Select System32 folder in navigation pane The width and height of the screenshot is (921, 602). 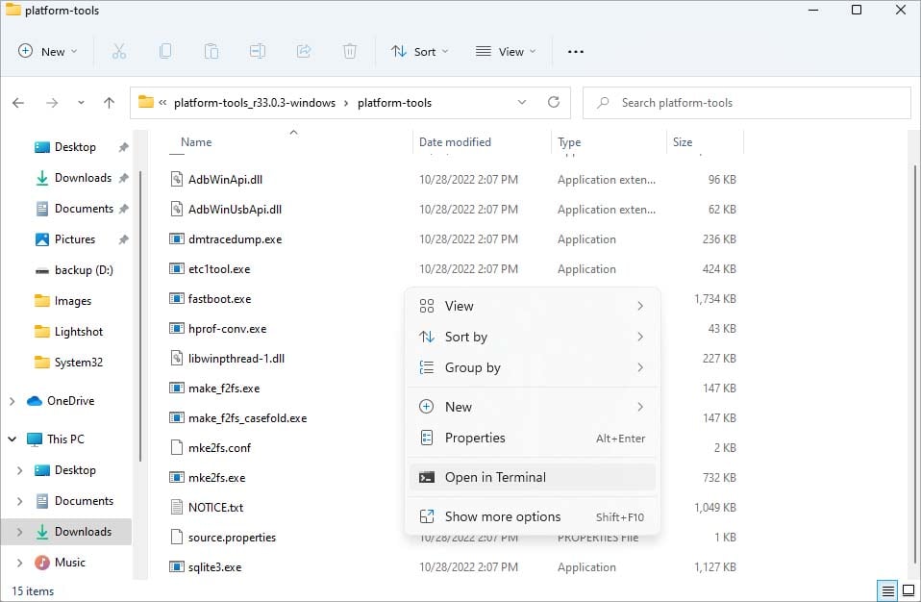click(x=68, y=363)
